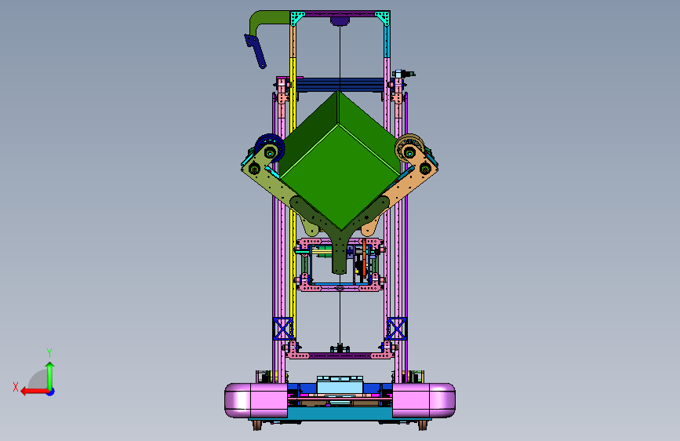Select the right brown foot under base
Screen dimensions: 680x441
click(423, 425)
